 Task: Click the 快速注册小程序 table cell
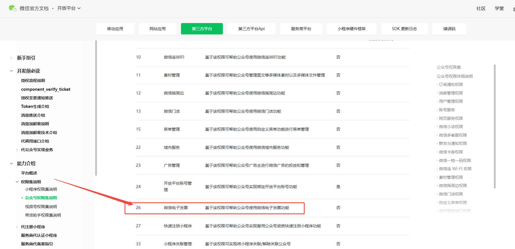coord(178,226)
